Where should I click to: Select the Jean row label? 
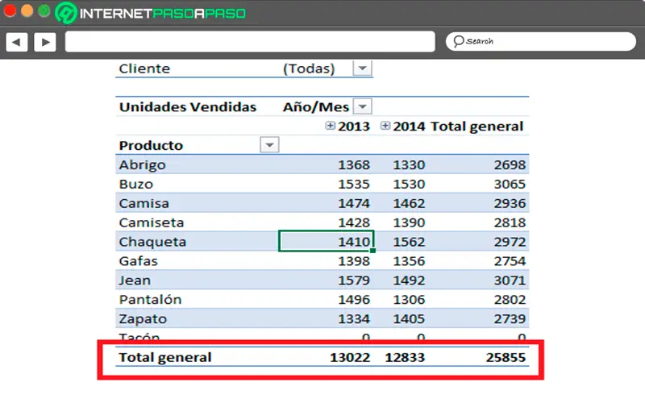pos(135,280)
